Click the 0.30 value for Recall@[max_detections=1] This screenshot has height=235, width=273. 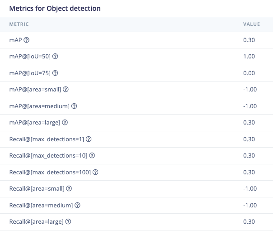tap(249, 139)
